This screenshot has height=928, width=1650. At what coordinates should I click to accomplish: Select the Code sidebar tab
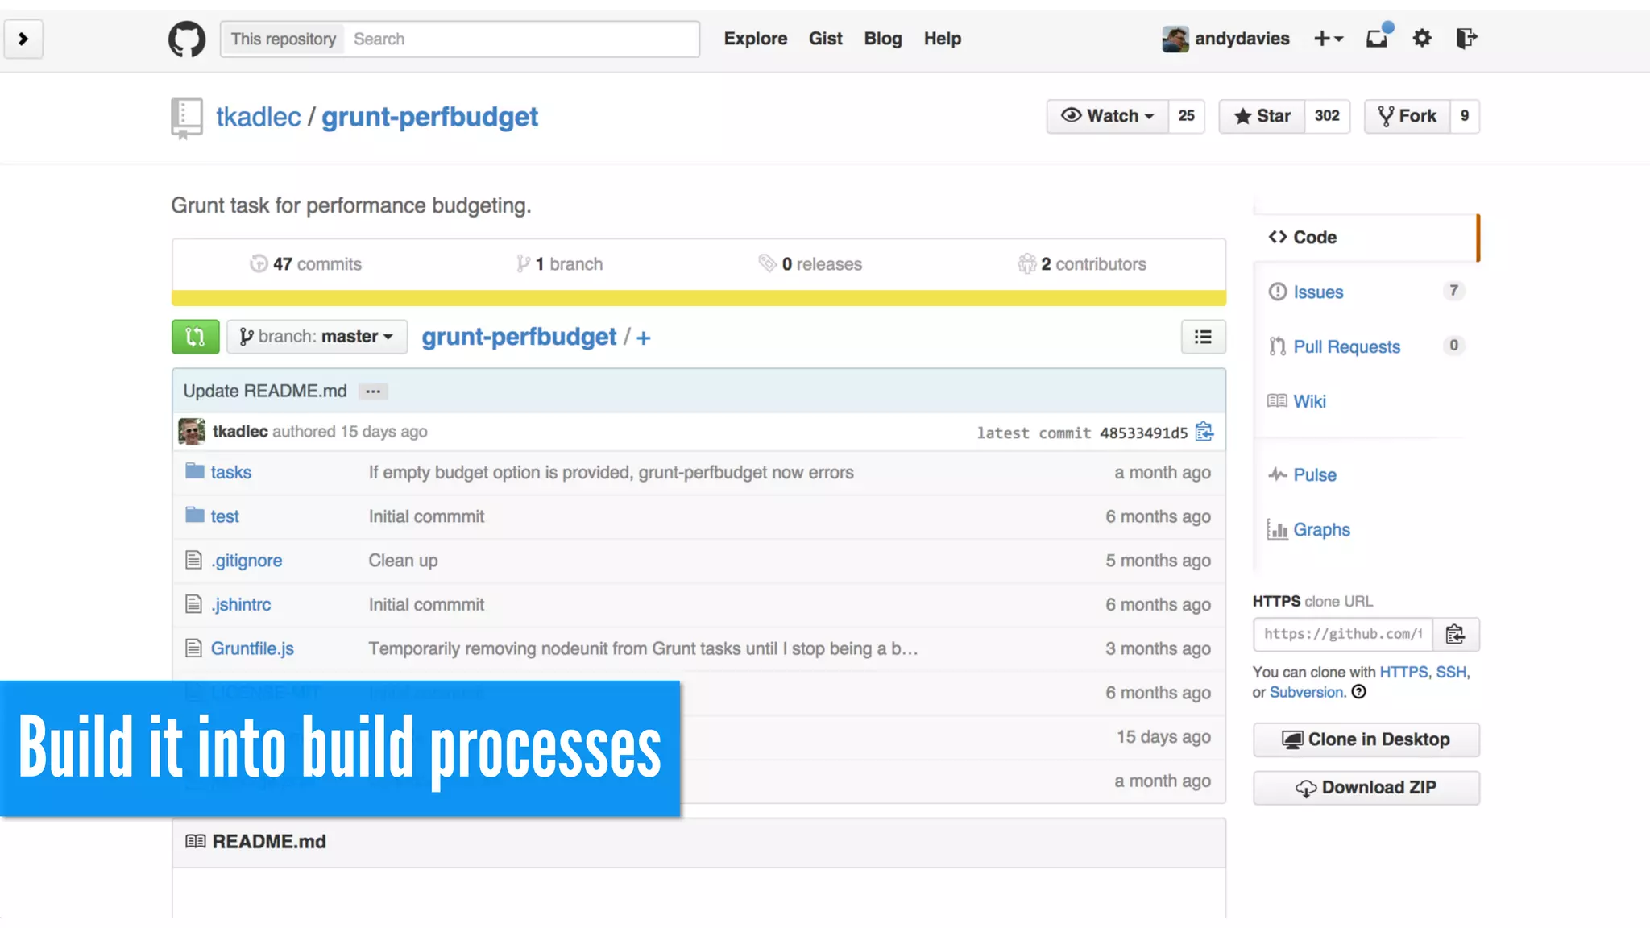[x=1366, y=238]
